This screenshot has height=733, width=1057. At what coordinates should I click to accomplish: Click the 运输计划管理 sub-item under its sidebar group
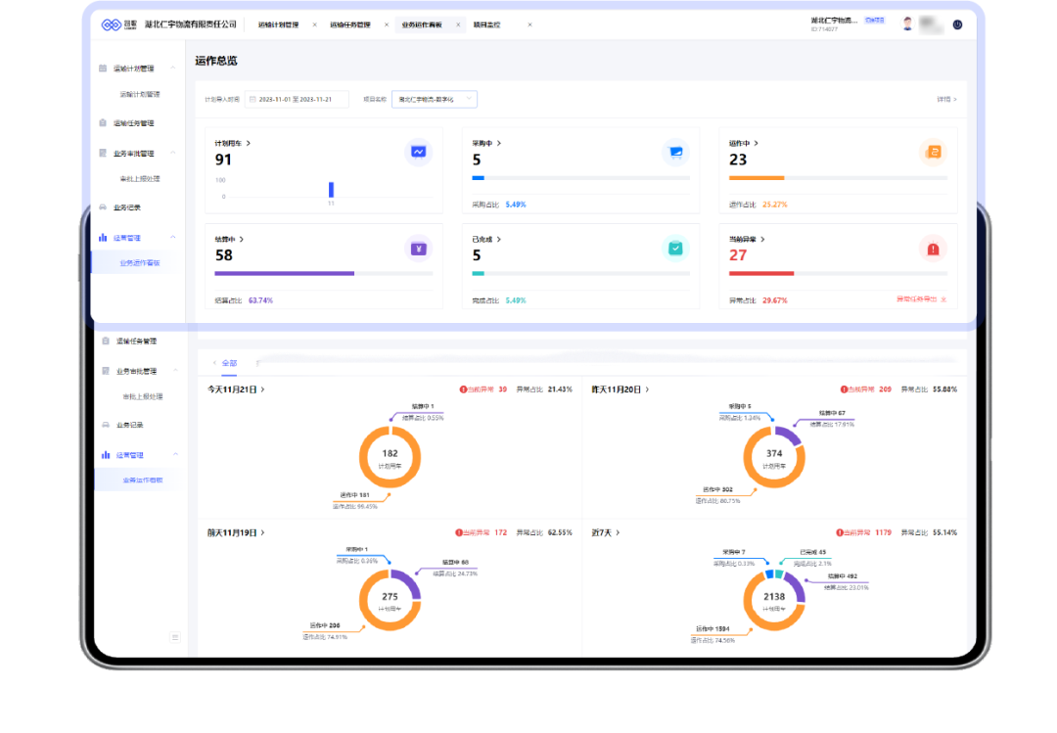(140, 94)
